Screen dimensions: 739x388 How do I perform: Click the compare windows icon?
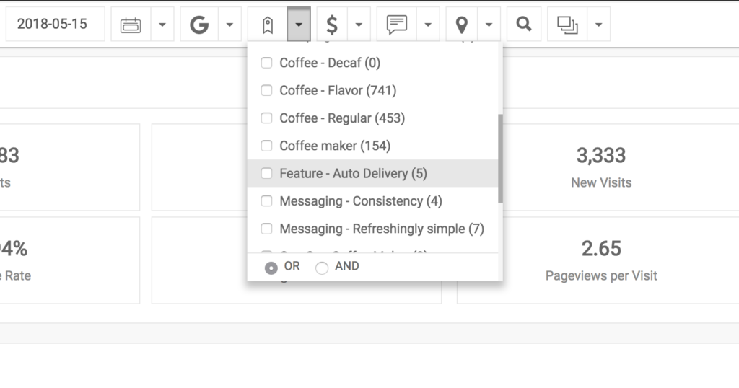tap(567, 24)
